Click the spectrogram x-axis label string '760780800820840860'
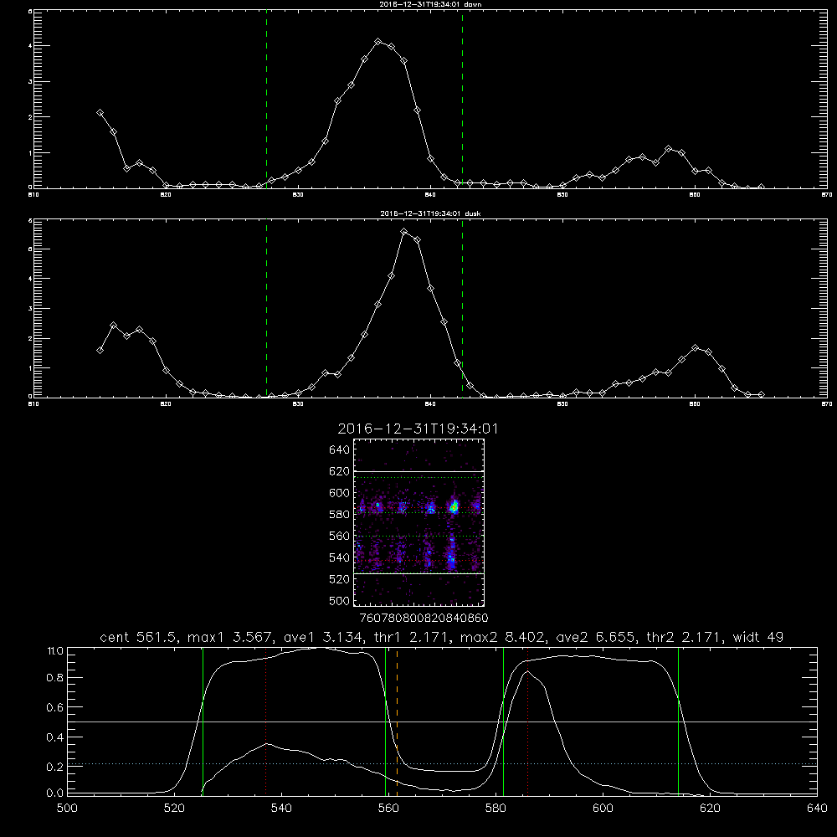Viewport: 837px width, 837px height. coord(424,619)
